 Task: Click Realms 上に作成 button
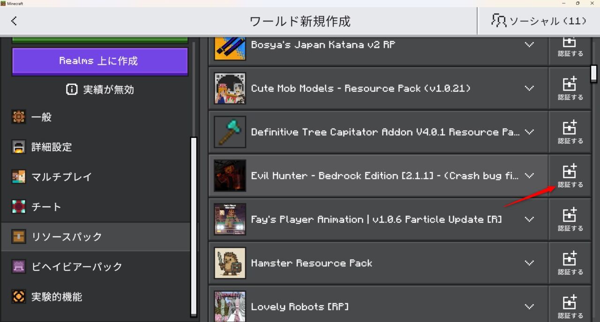100,61
